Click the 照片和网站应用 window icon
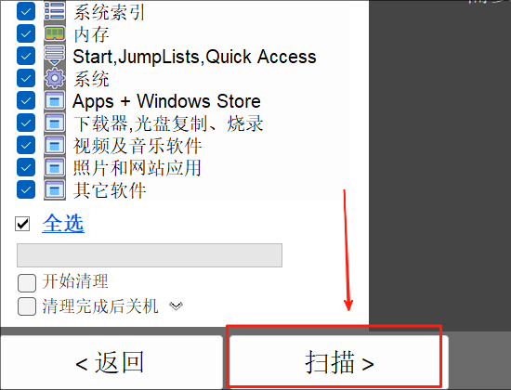The height and width of the screenshot is (390, 511). (55, 167)
